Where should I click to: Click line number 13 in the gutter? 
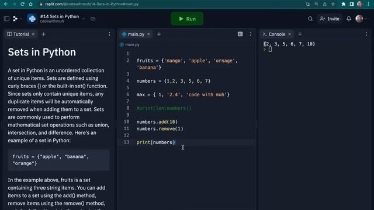coord(126,142)
